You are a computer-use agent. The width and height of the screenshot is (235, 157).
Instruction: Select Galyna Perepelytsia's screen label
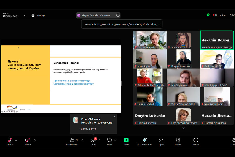[96, 15]
